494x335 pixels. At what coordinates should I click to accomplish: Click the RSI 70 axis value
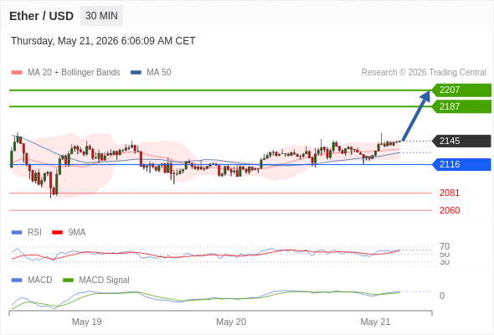pos(445,246)
